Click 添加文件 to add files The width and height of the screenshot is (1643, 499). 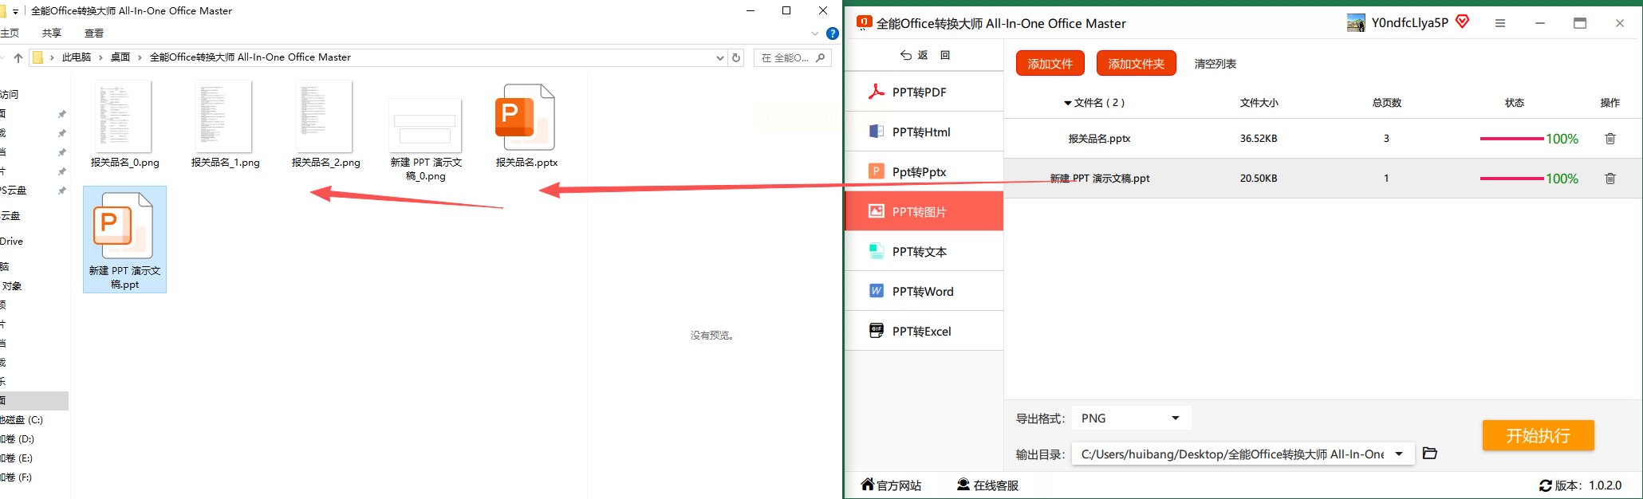[1050, 63]
